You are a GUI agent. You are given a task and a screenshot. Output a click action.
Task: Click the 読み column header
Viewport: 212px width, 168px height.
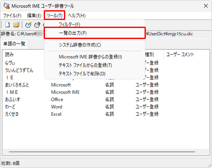click(9, 54)
